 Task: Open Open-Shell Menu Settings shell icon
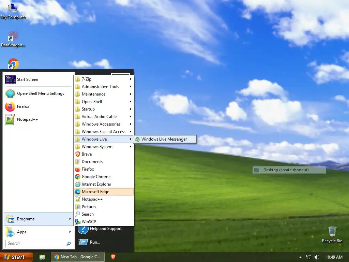pos(10,93)
